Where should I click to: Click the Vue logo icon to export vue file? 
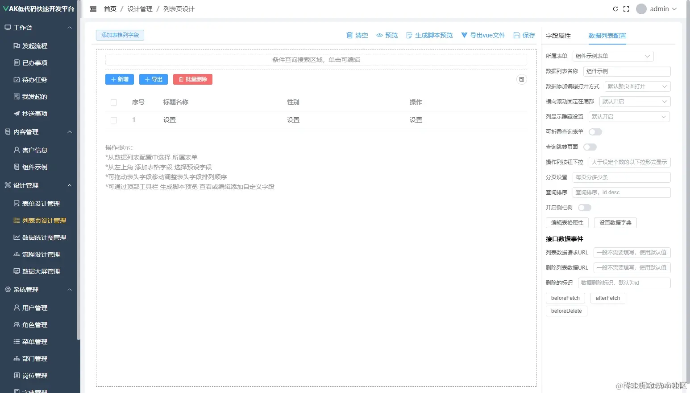point(464,35)
